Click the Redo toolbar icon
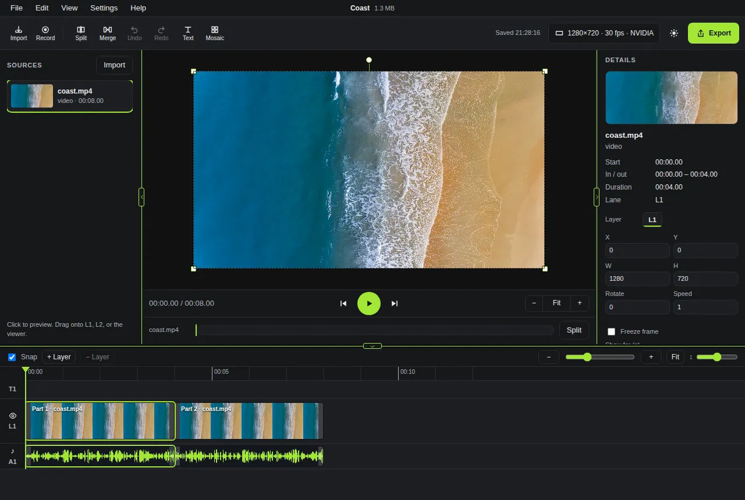Image resolution: width=745 pixels, height=500 pixels. coord(161,33)
